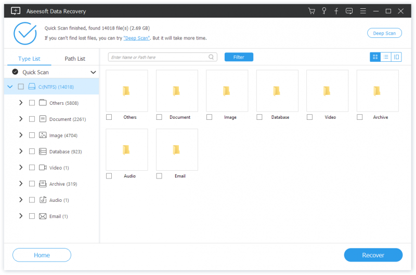Tick the checkbox under Audio thumbnail

point(109,176)
